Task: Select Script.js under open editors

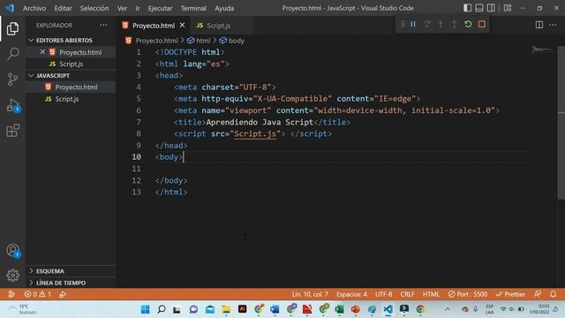Action: pos(71,64)
